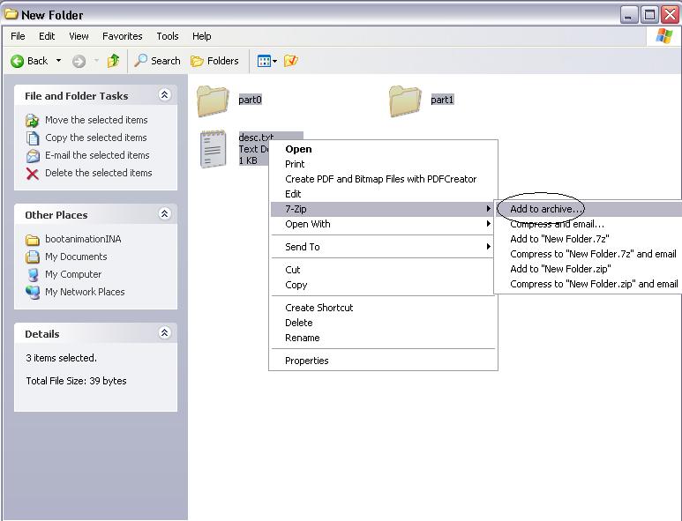
Task: Click the My Documents icon
Action: pos(32,257)
